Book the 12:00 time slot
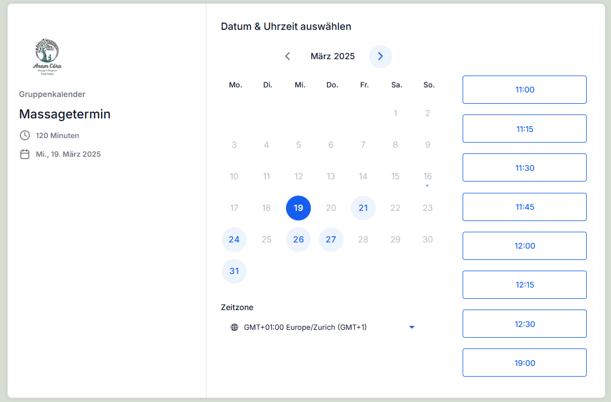This screenshot has height=402, width=611. click(x=525, y=246)
